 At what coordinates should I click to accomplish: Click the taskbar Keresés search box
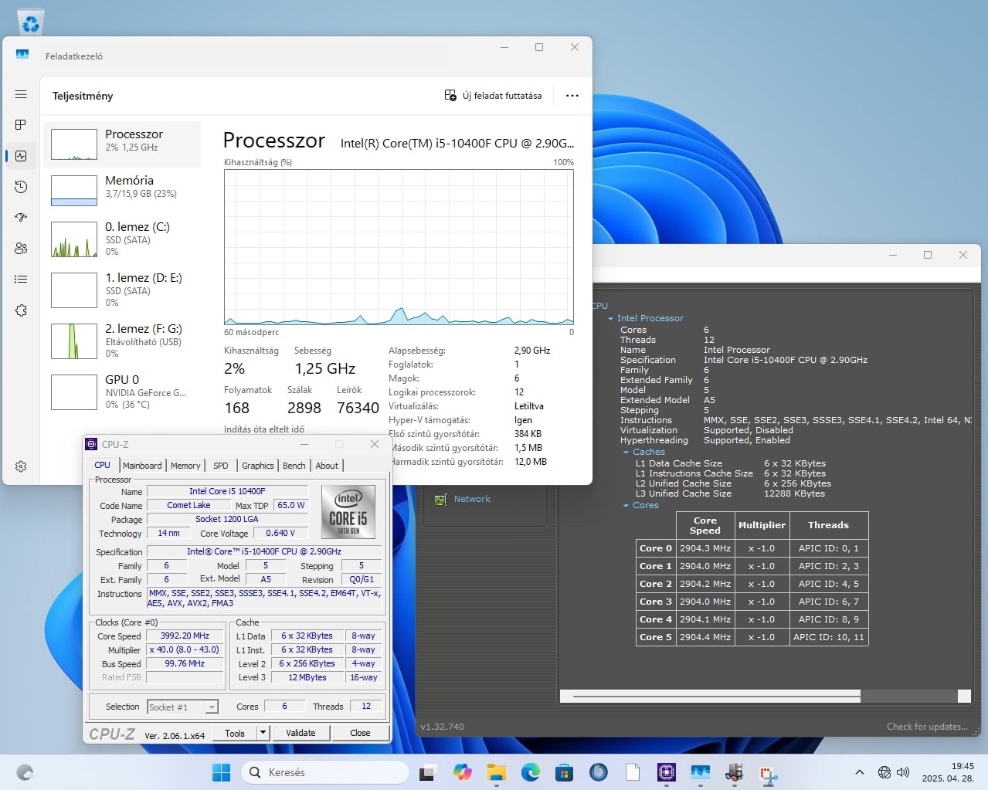coord(324,772)
